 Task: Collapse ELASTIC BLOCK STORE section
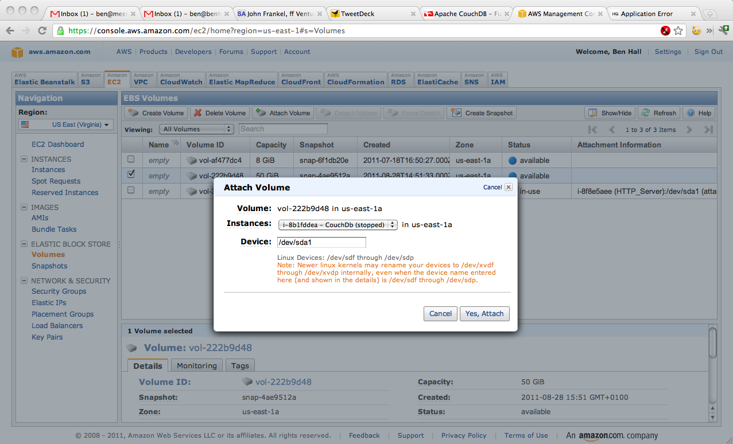click(25, 244)
